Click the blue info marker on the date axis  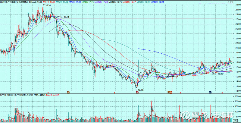click(x=210, y=92)
